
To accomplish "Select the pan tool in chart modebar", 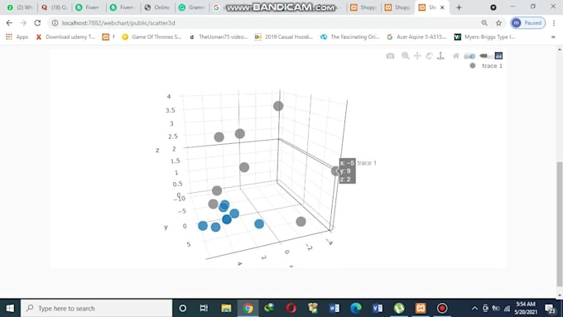I will pos(417,55).
